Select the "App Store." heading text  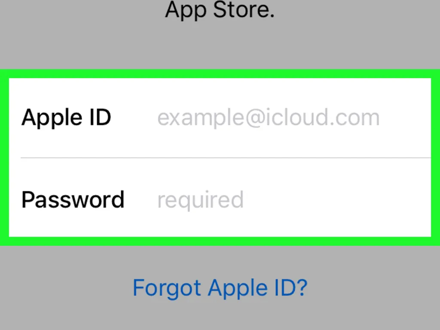coord(220,9)
